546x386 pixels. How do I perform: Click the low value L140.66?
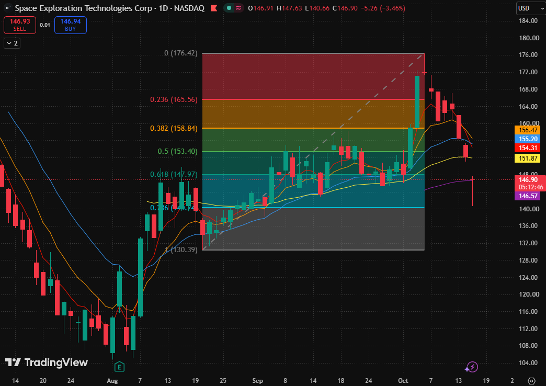tap(317, 8)
